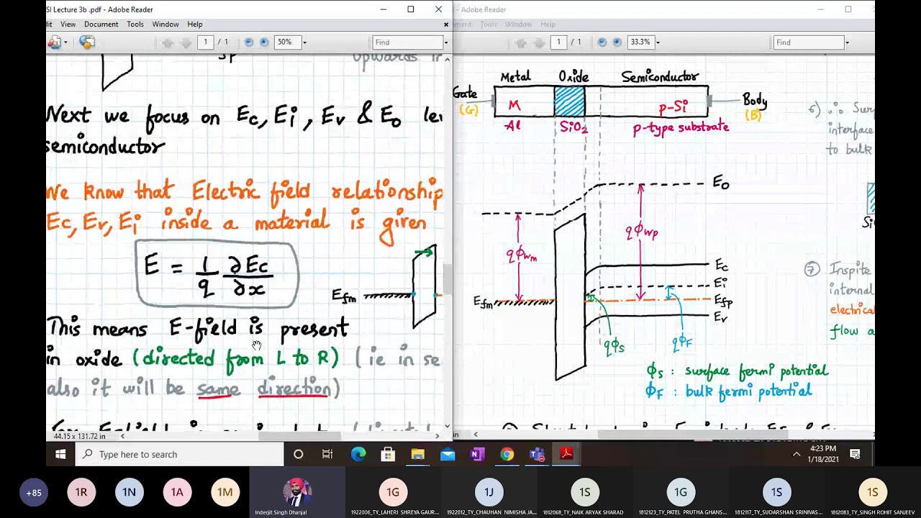Open the Windows Start menu
921x518 pixels.
point(60,454)
